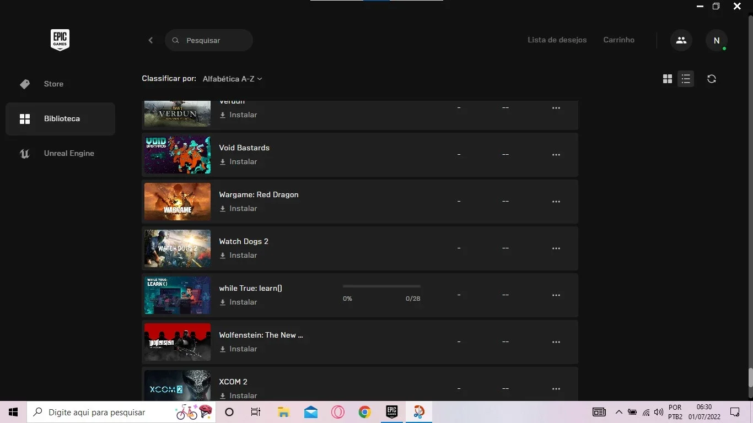Focus the Pesquisar search field
Image resolution: width=753 pixels, height=423 pixels.
point(209,40)
